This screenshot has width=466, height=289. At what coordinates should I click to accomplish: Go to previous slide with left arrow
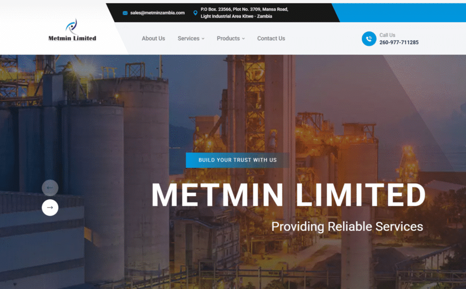pos(50,188)
